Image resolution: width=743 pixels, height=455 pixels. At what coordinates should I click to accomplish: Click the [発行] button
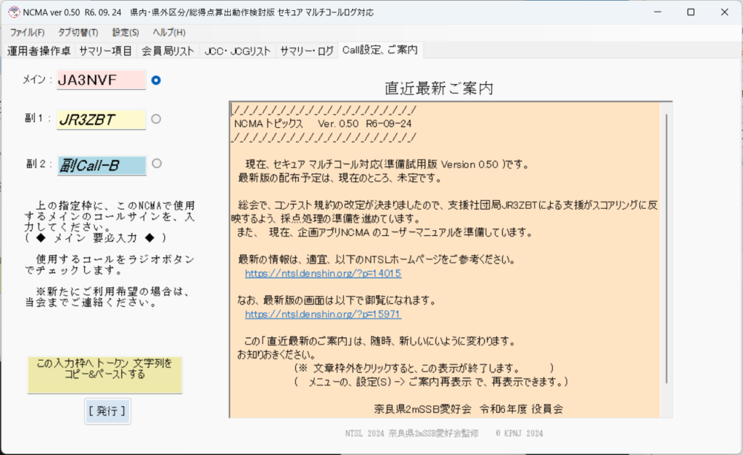(x=108, y=411)
